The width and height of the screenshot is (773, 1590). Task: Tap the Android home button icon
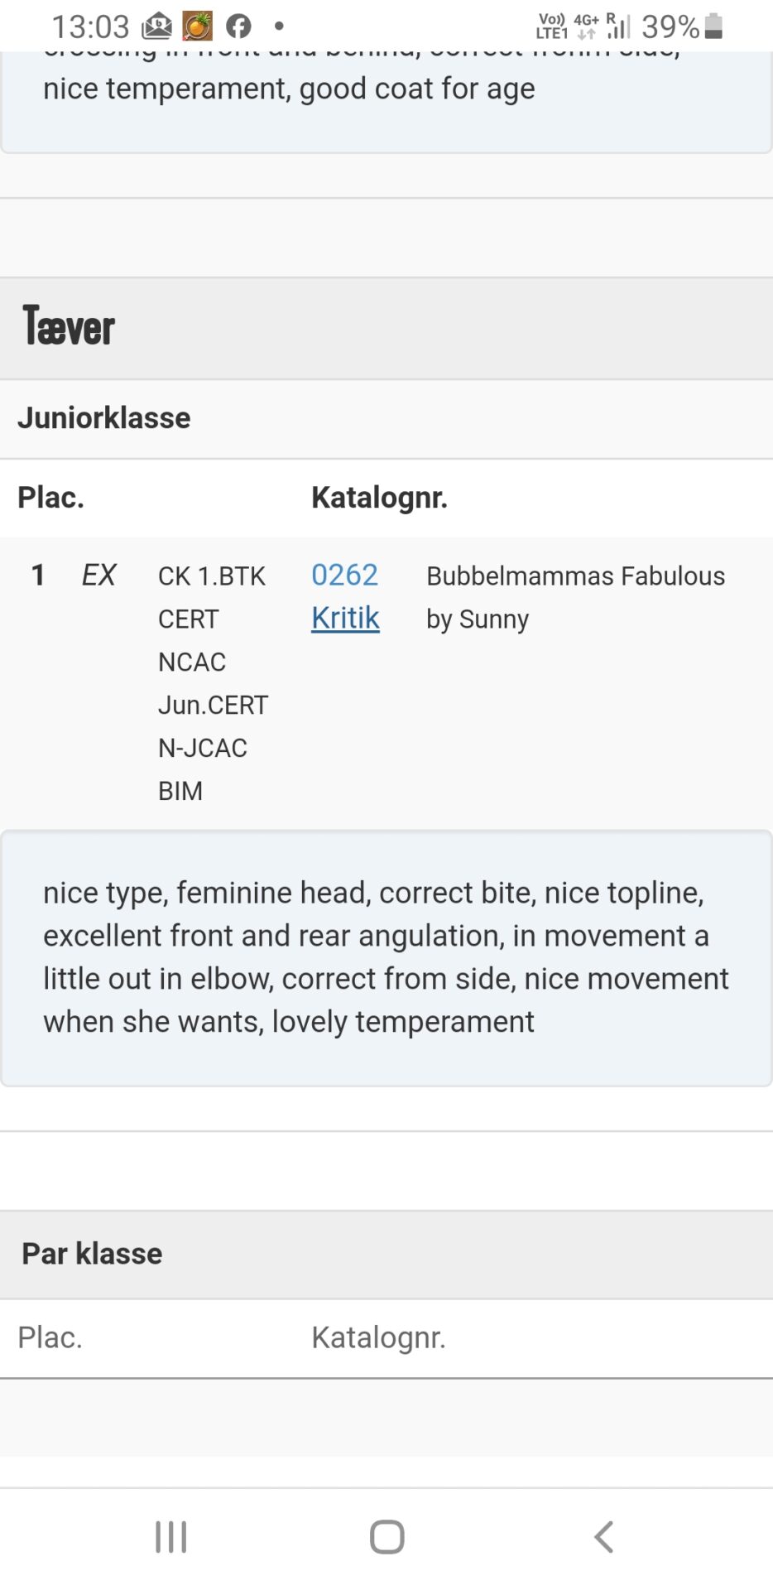click(386, 1537)
